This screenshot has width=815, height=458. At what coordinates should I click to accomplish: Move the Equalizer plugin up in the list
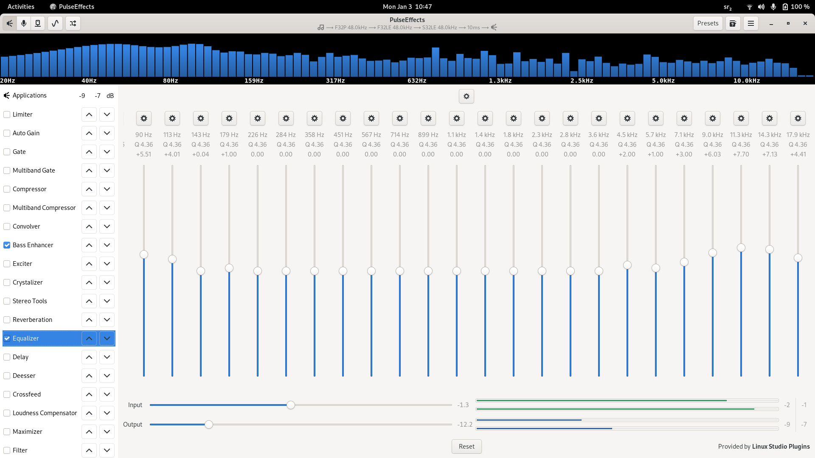pyautogui.click(x=89, y=338)
